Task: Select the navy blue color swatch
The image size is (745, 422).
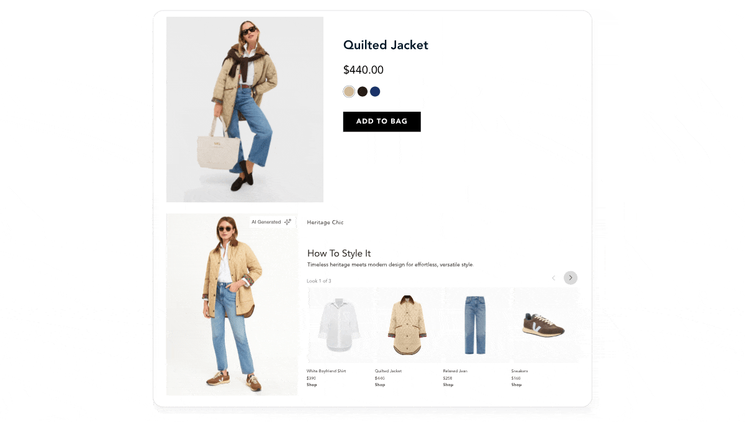Action: [375, 92]
